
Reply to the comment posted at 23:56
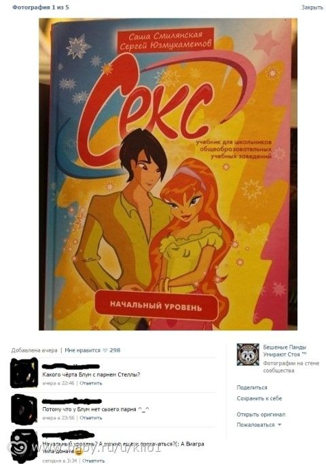coord(91,418)
